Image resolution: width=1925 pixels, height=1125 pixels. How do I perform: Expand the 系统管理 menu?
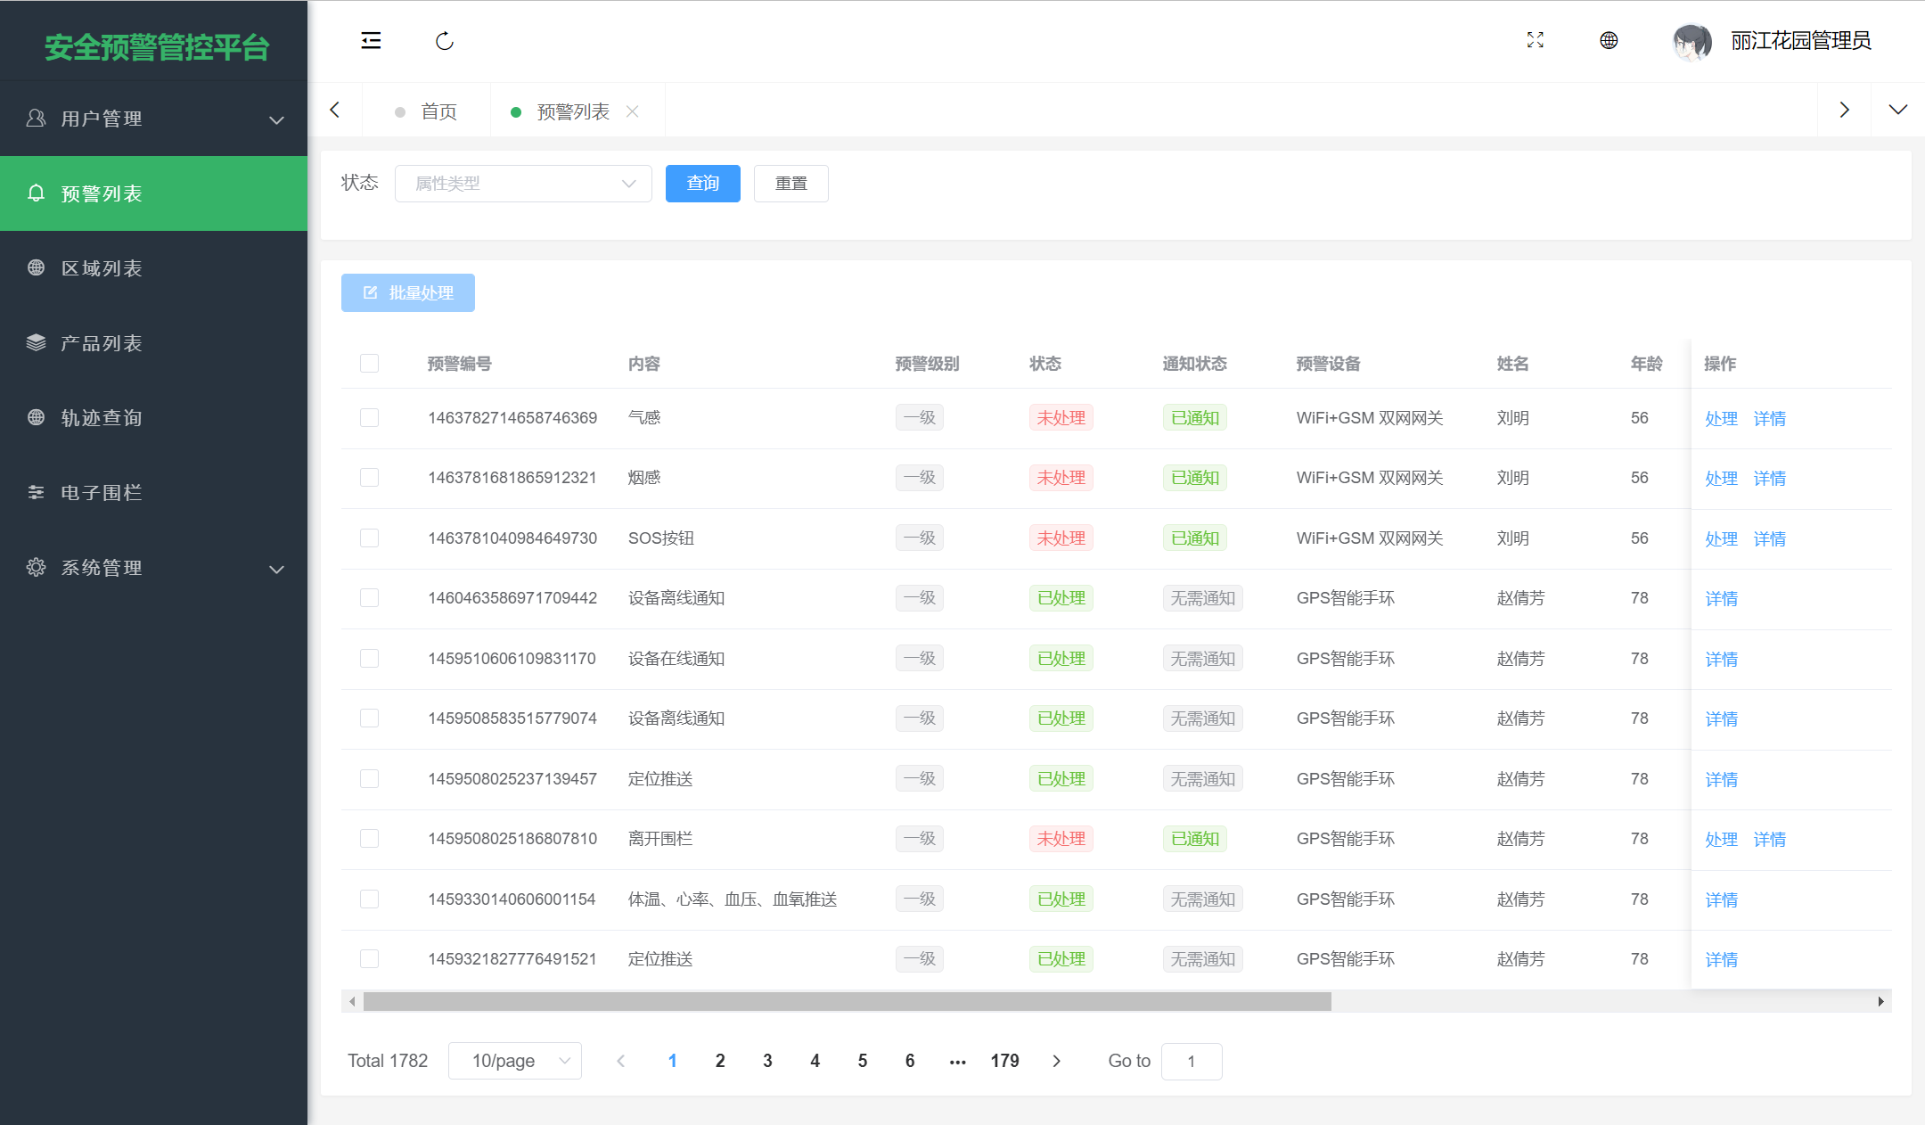[101, 568]
